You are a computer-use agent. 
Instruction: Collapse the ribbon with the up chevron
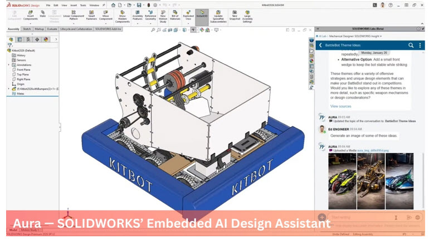(x=422, y=24)
